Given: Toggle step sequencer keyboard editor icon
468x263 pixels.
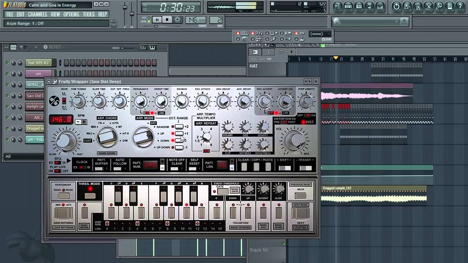Looking at the screenshot, I should click(152, 47).
